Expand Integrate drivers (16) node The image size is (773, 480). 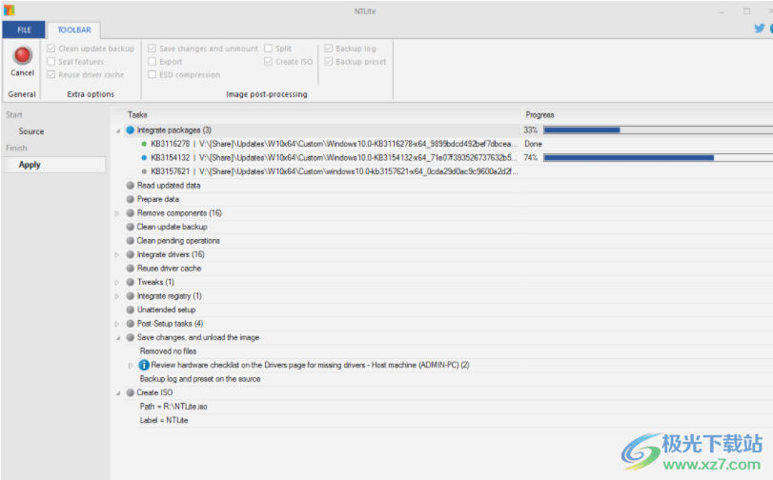[117, 255]
